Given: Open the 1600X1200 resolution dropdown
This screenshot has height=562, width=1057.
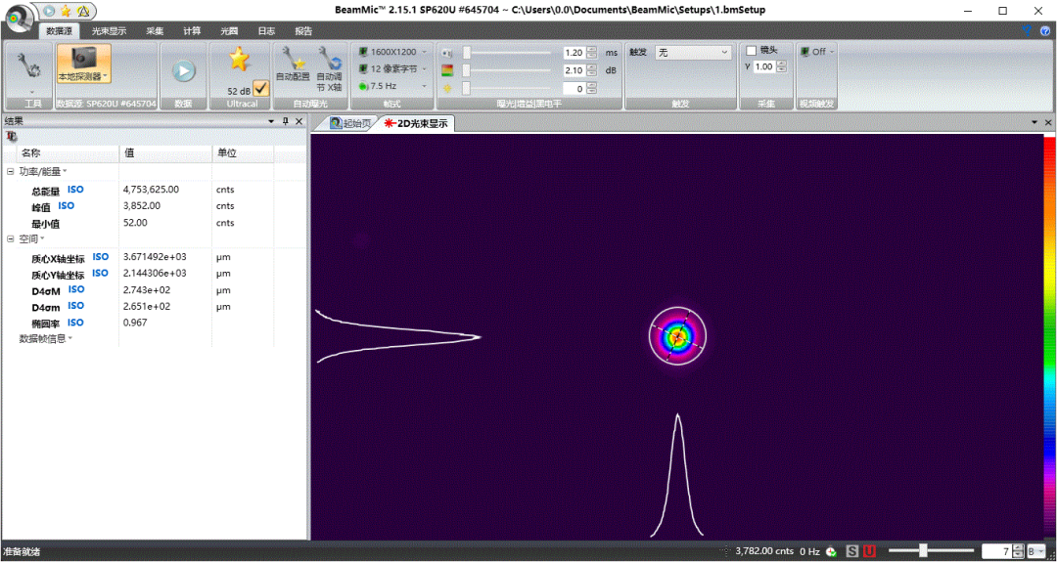Looking at the screenshot, I should point(393,52).
